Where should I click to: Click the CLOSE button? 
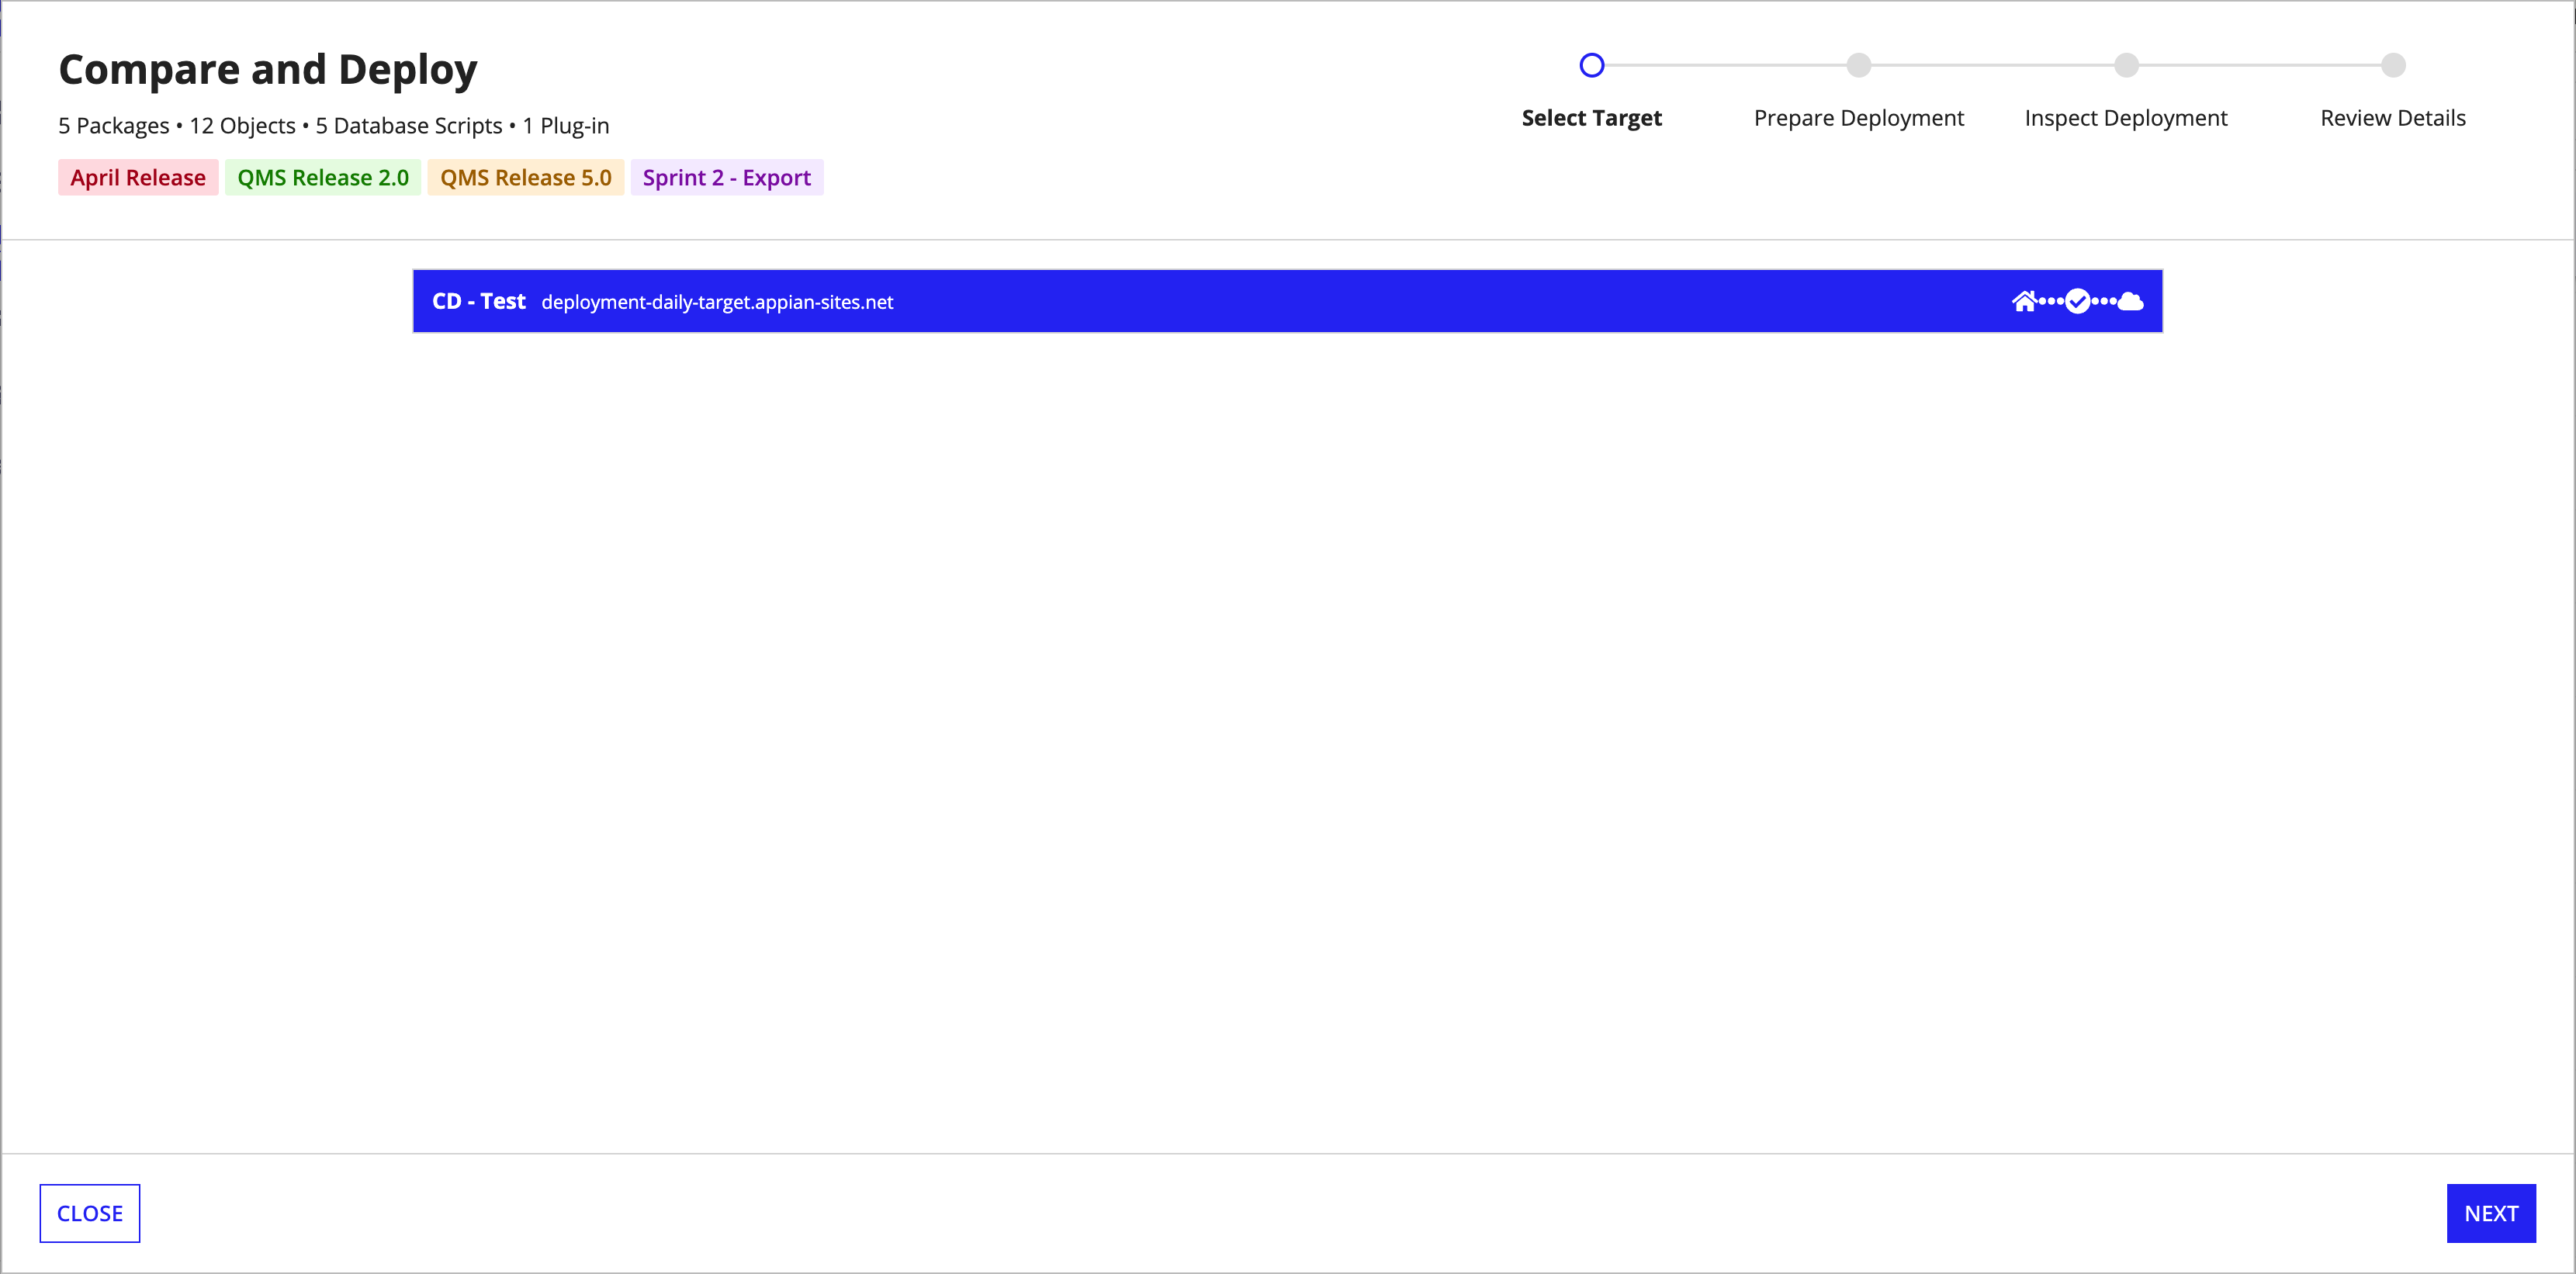[x=90, y=1213]
